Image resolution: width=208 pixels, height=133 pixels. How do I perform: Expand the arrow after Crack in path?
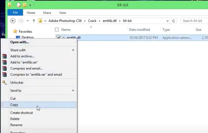click(x=100, y=21)
